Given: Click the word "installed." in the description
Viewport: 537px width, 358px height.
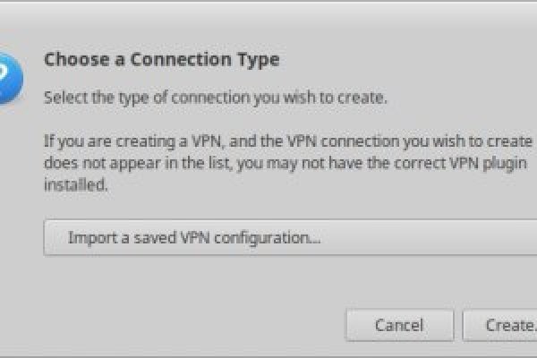Looking at the screenshot, I should click(76, 185).
